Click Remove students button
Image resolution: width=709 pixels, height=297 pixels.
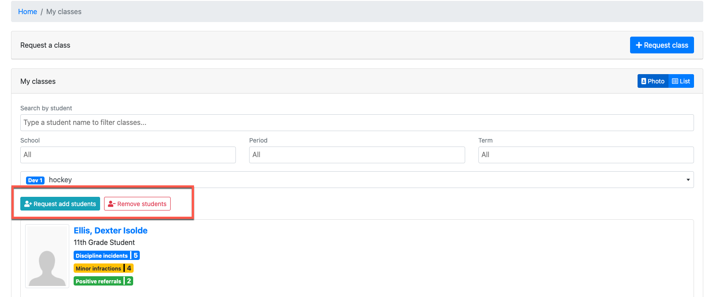pyautogui.click(x=137, y=204)
